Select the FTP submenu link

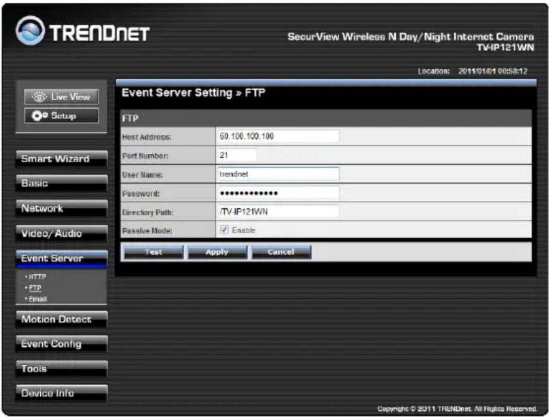point(35,288)
